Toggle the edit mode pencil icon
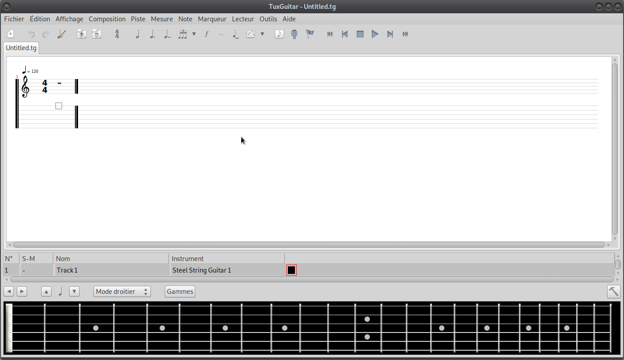The image size is (624, 360). [62, 34]
